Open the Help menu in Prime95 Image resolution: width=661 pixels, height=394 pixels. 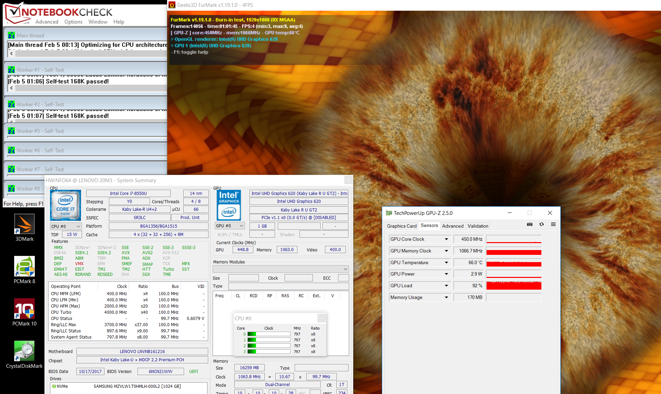pyautogui.click(x=119, y=22)
